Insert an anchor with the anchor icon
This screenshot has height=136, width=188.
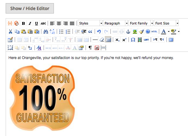pos(128,31)
